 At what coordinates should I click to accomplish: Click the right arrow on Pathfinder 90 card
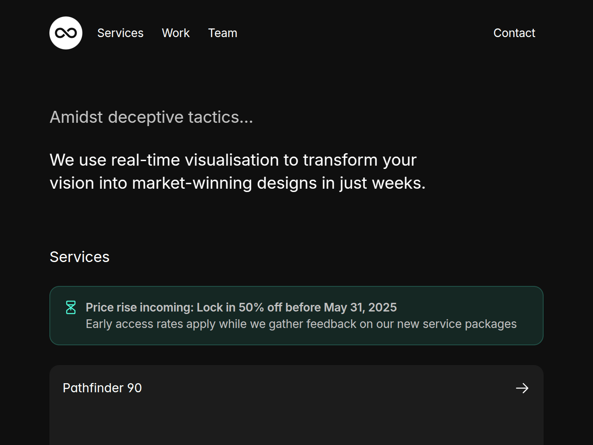522,388
